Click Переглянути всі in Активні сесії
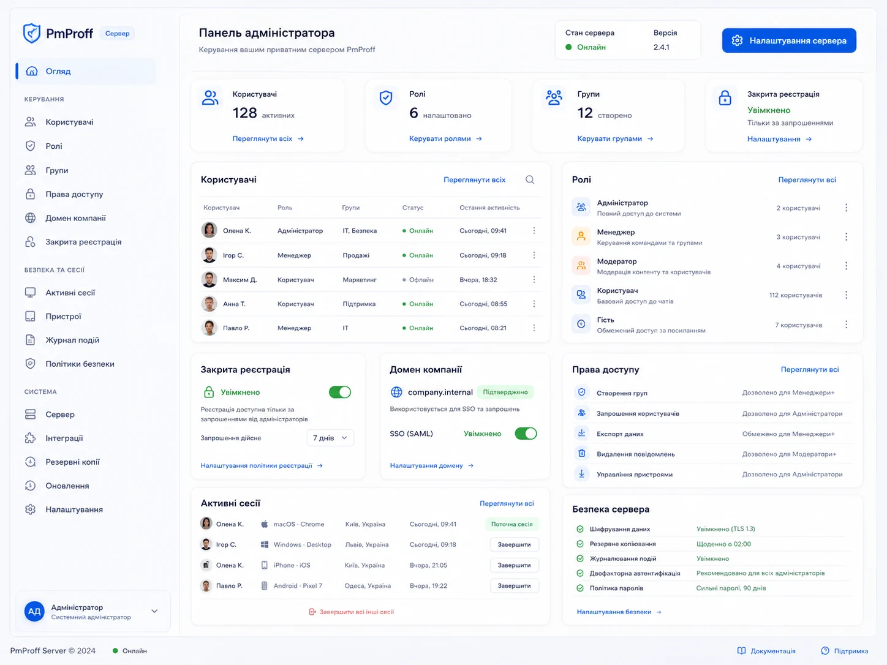This screenshot has width=887, height=665. click(507, 503)
